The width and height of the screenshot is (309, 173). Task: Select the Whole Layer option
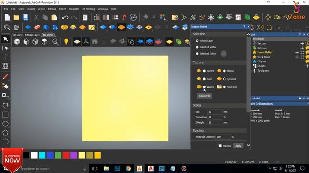[197, 41]
